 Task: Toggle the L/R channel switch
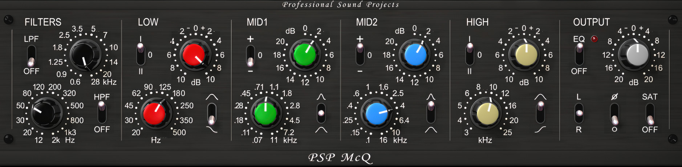579,113
